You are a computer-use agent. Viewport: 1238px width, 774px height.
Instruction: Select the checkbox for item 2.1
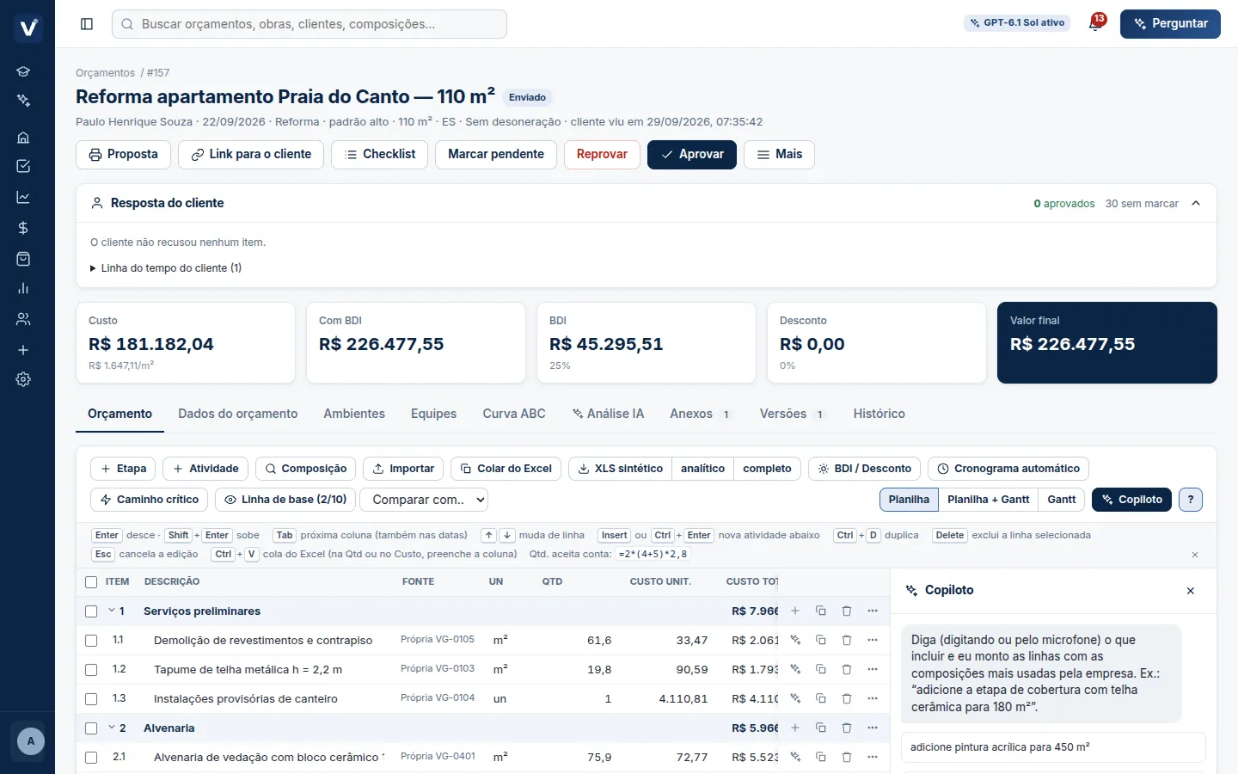pyautogui.click(x=91, y=758)
